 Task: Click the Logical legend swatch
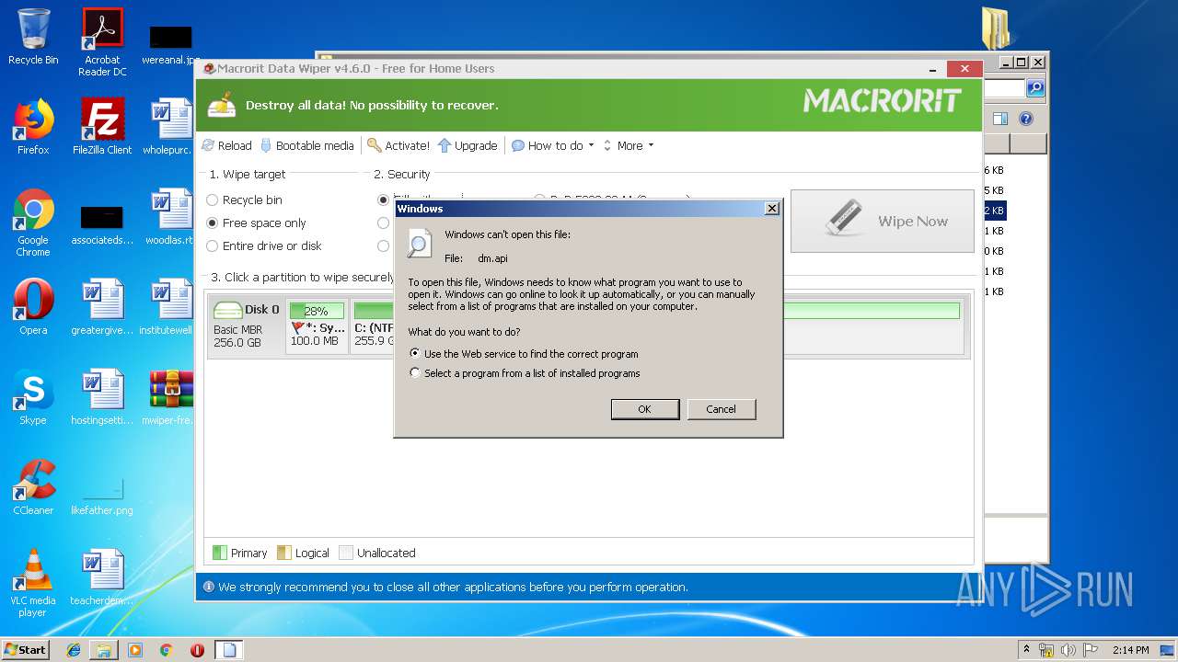point(283,553)
